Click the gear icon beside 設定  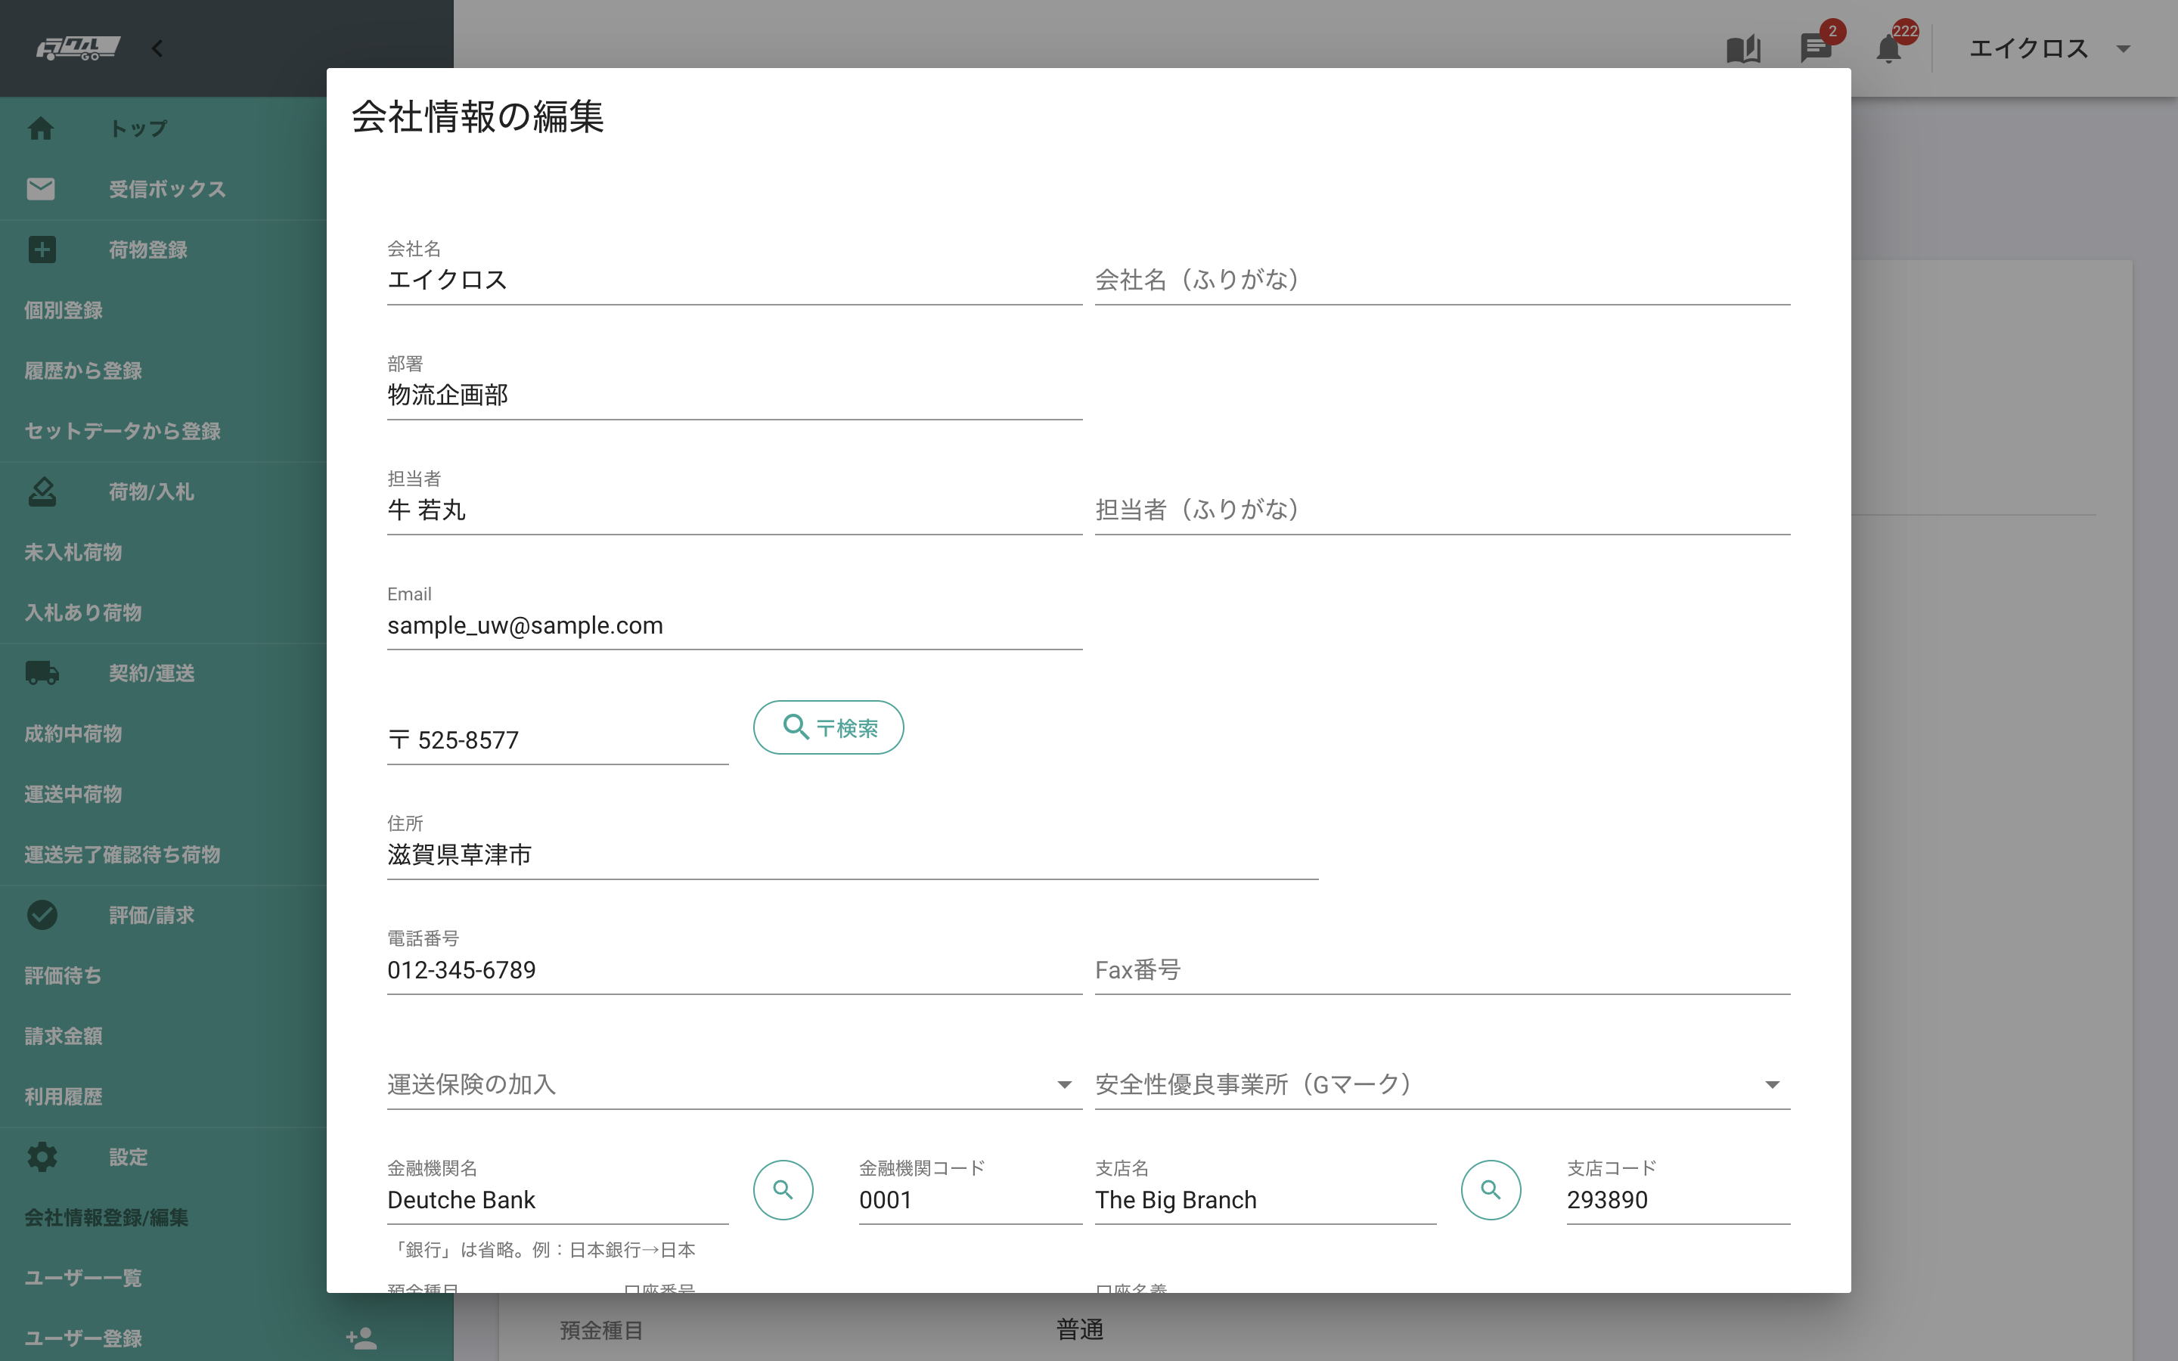pos(42,1157)
